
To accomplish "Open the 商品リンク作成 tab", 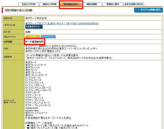I will tap(49, 4).
